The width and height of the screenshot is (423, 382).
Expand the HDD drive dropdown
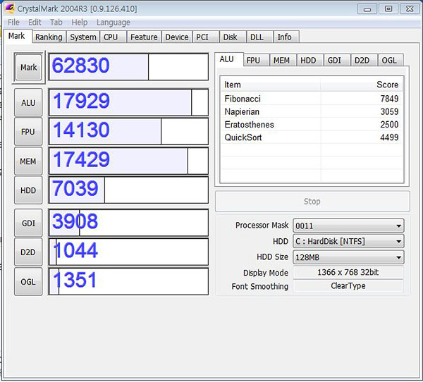pos(348,241)
